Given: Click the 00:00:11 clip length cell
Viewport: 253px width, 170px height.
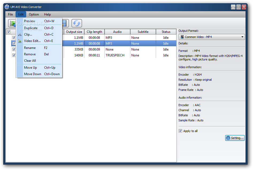Looking at the screenshot, I should pyautogui.click(x=94, y=55).
